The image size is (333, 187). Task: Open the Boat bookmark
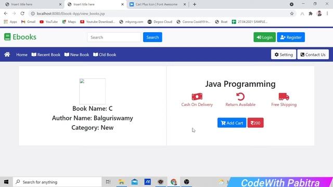[x=221, y=22]
